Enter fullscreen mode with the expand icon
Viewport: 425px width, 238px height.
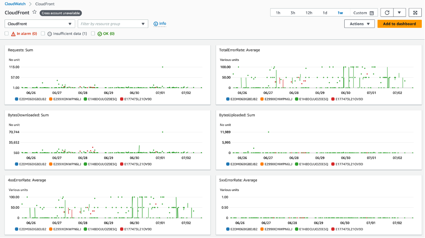(x=415, y=13)
